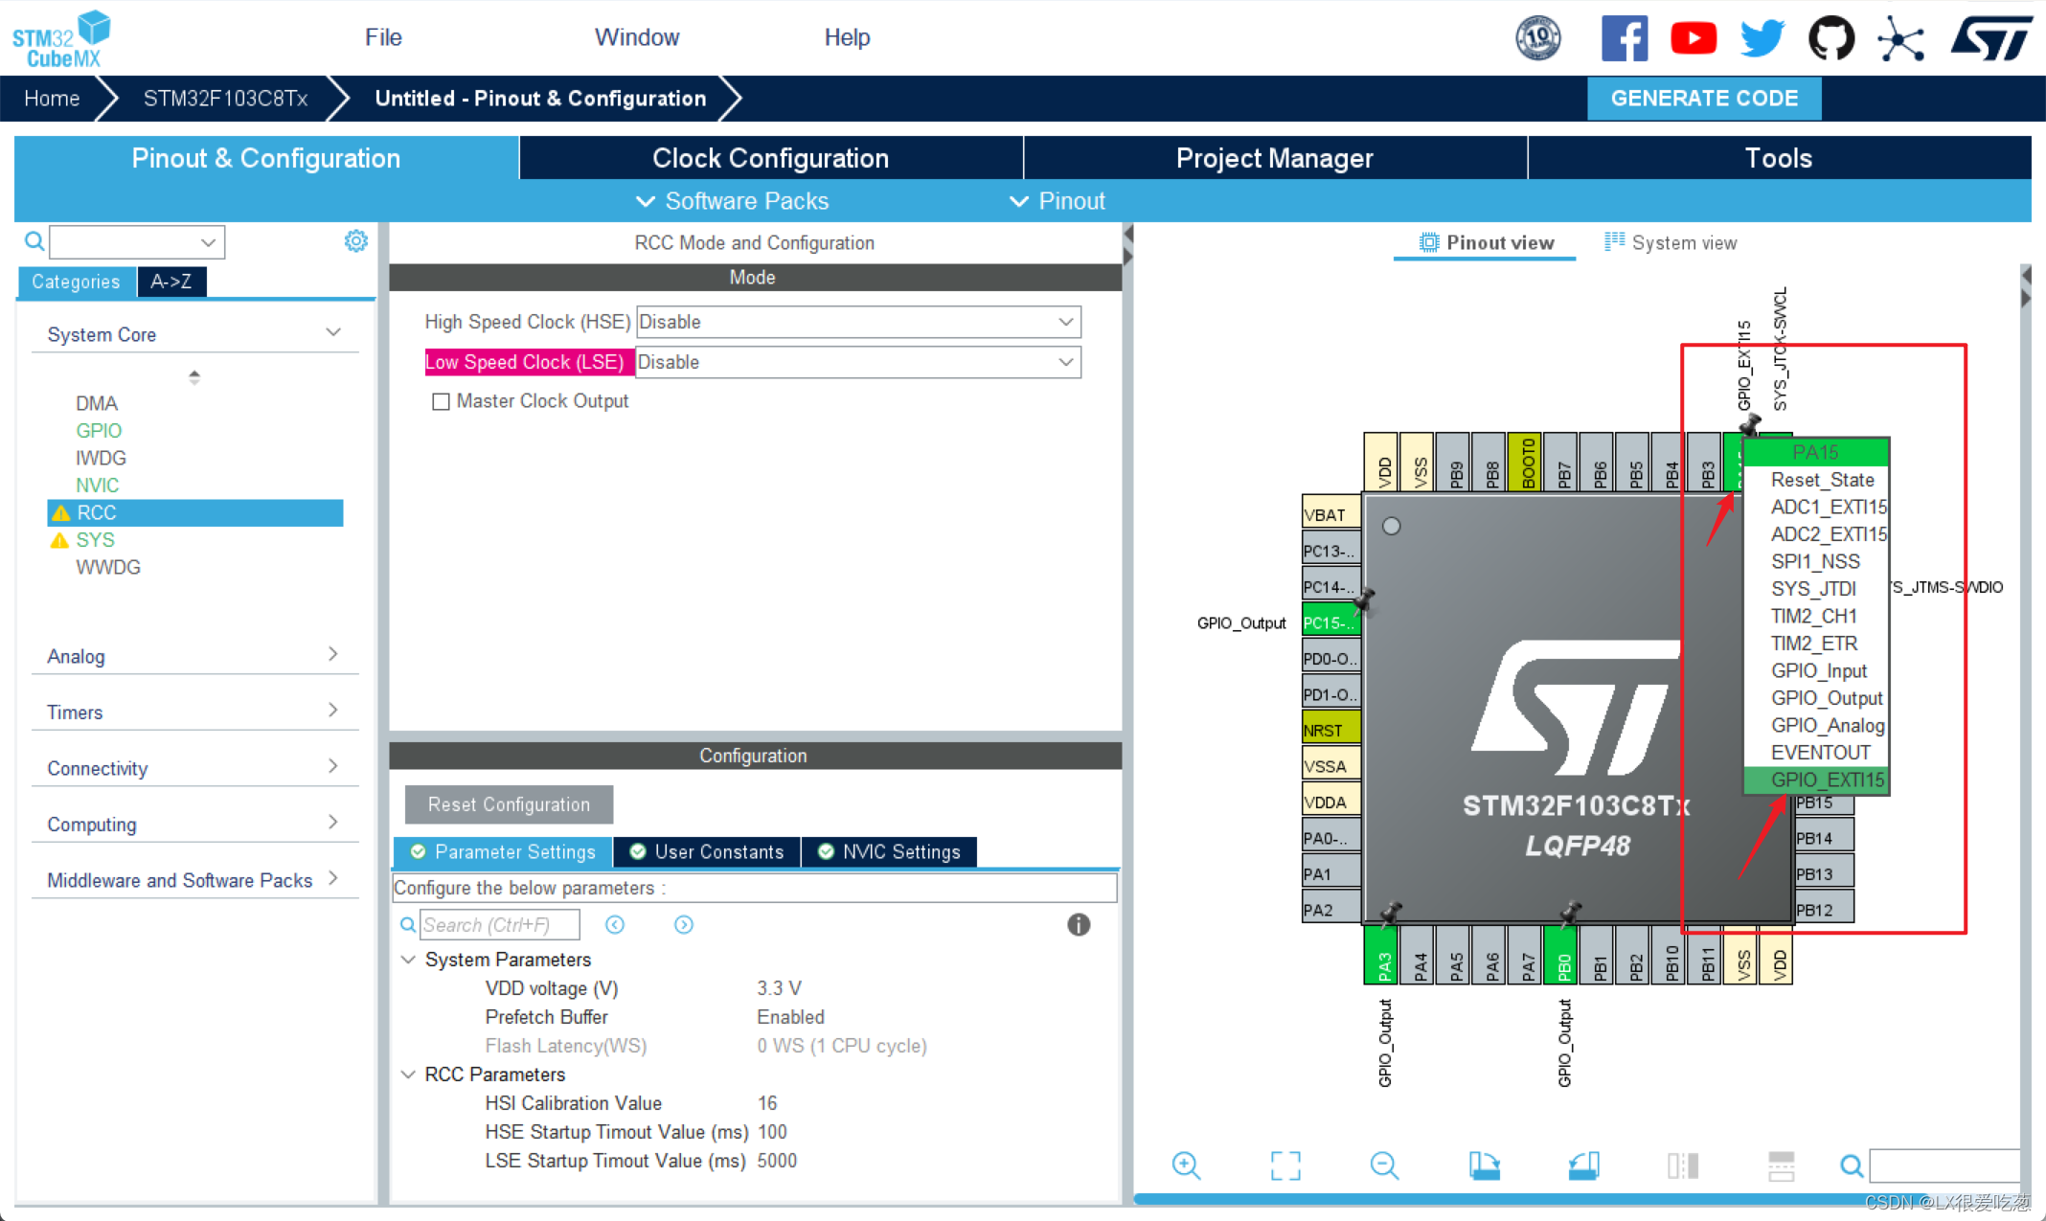Screen dimensions: 2046x1221
Task: Click the info icon in parameter settings
Action: (1079, 924)
